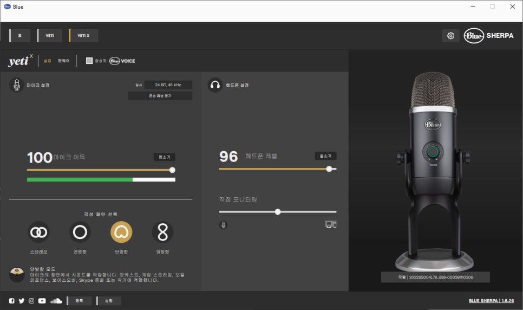Click the 등록 register button
The height and width of the screenshot is (310, 523).
pyautogui.click(x=79, y=301)
